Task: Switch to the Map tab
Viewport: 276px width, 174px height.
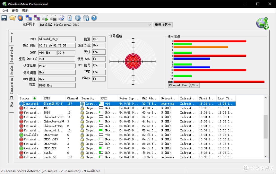Action: click(x=11, y=104)
